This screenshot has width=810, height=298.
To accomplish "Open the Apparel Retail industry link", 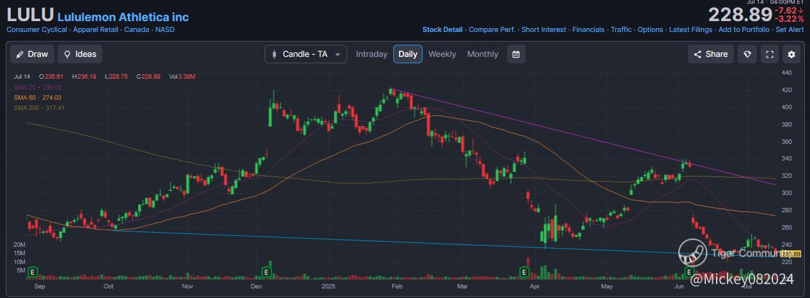I will click(96, 29).
